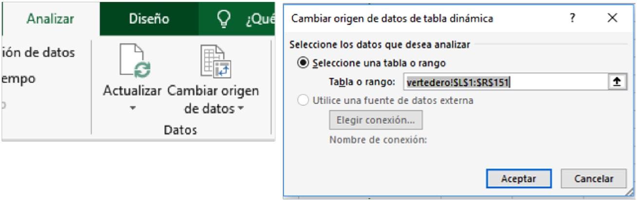Viewport: 637px width, 200px height.
Task: Open the Diseño ribbon tab
Action: (x=149, y=18)
